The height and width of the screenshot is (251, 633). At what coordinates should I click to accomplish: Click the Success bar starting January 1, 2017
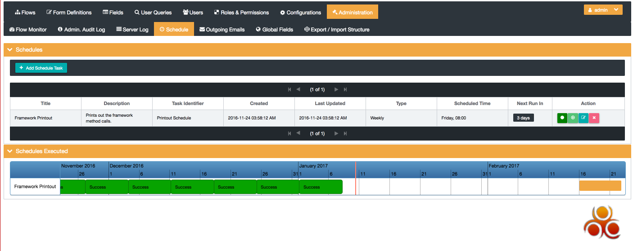click(x=321, y=187)
